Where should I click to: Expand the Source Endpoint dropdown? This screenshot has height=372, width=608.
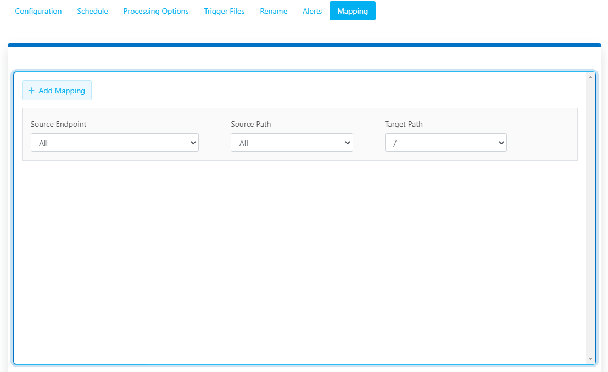coord(114,143)
